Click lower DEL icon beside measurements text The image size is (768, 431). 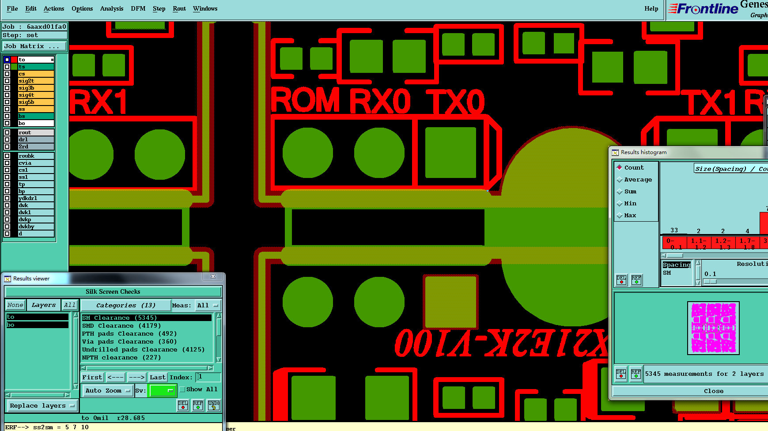pos(621,374)
